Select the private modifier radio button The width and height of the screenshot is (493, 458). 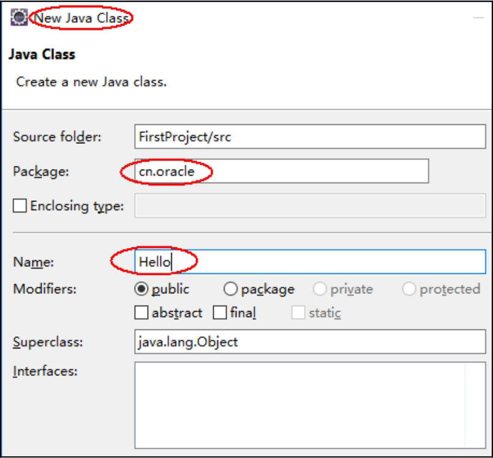click(320, 289)
